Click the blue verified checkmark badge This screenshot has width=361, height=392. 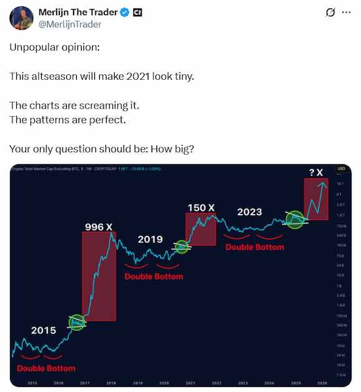125,12
